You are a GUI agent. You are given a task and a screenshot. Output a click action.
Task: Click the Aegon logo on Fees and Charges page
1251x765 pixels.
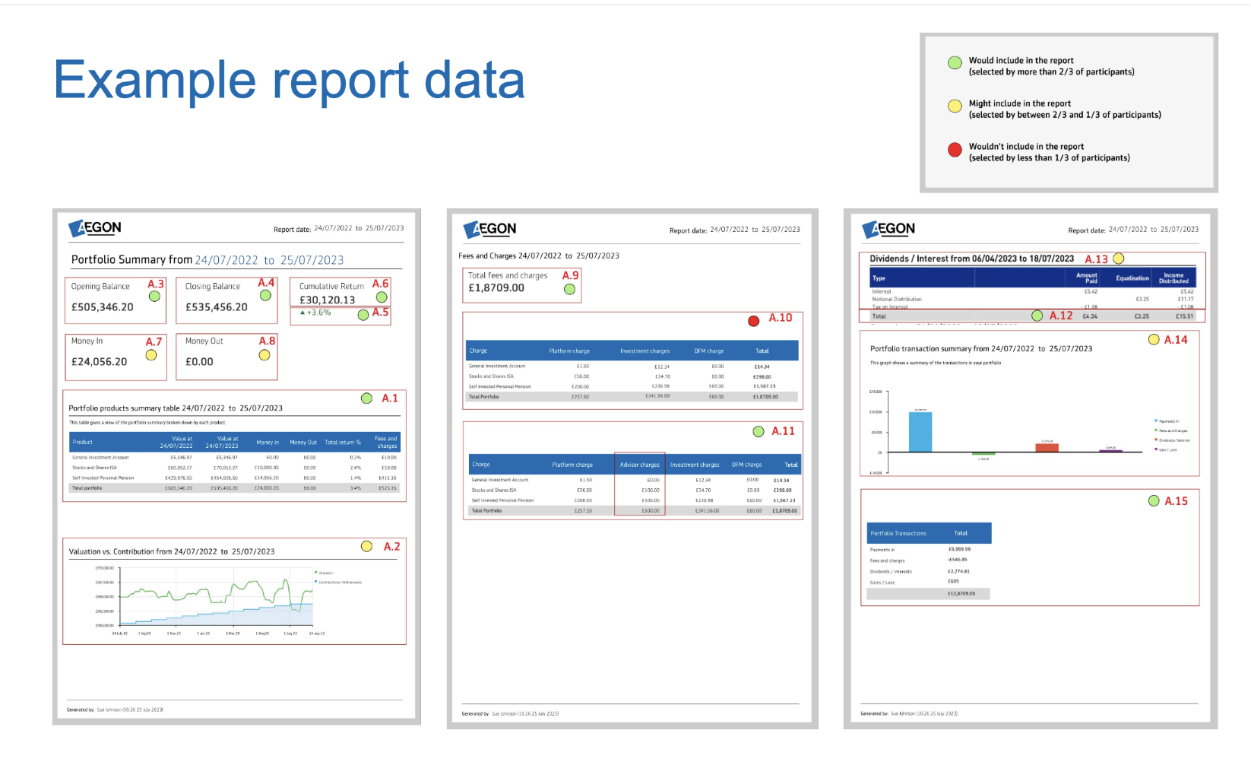coord(489,229)
